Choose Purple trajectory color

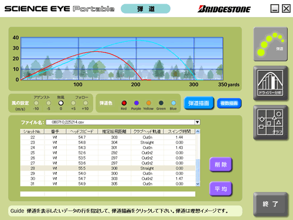pyautogui.click(x=137, y=103)
